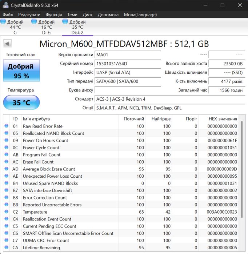Click the standard field ACS-3 Revision 4
This screenshot has width=248, height=254.
(x=170, y=99)
